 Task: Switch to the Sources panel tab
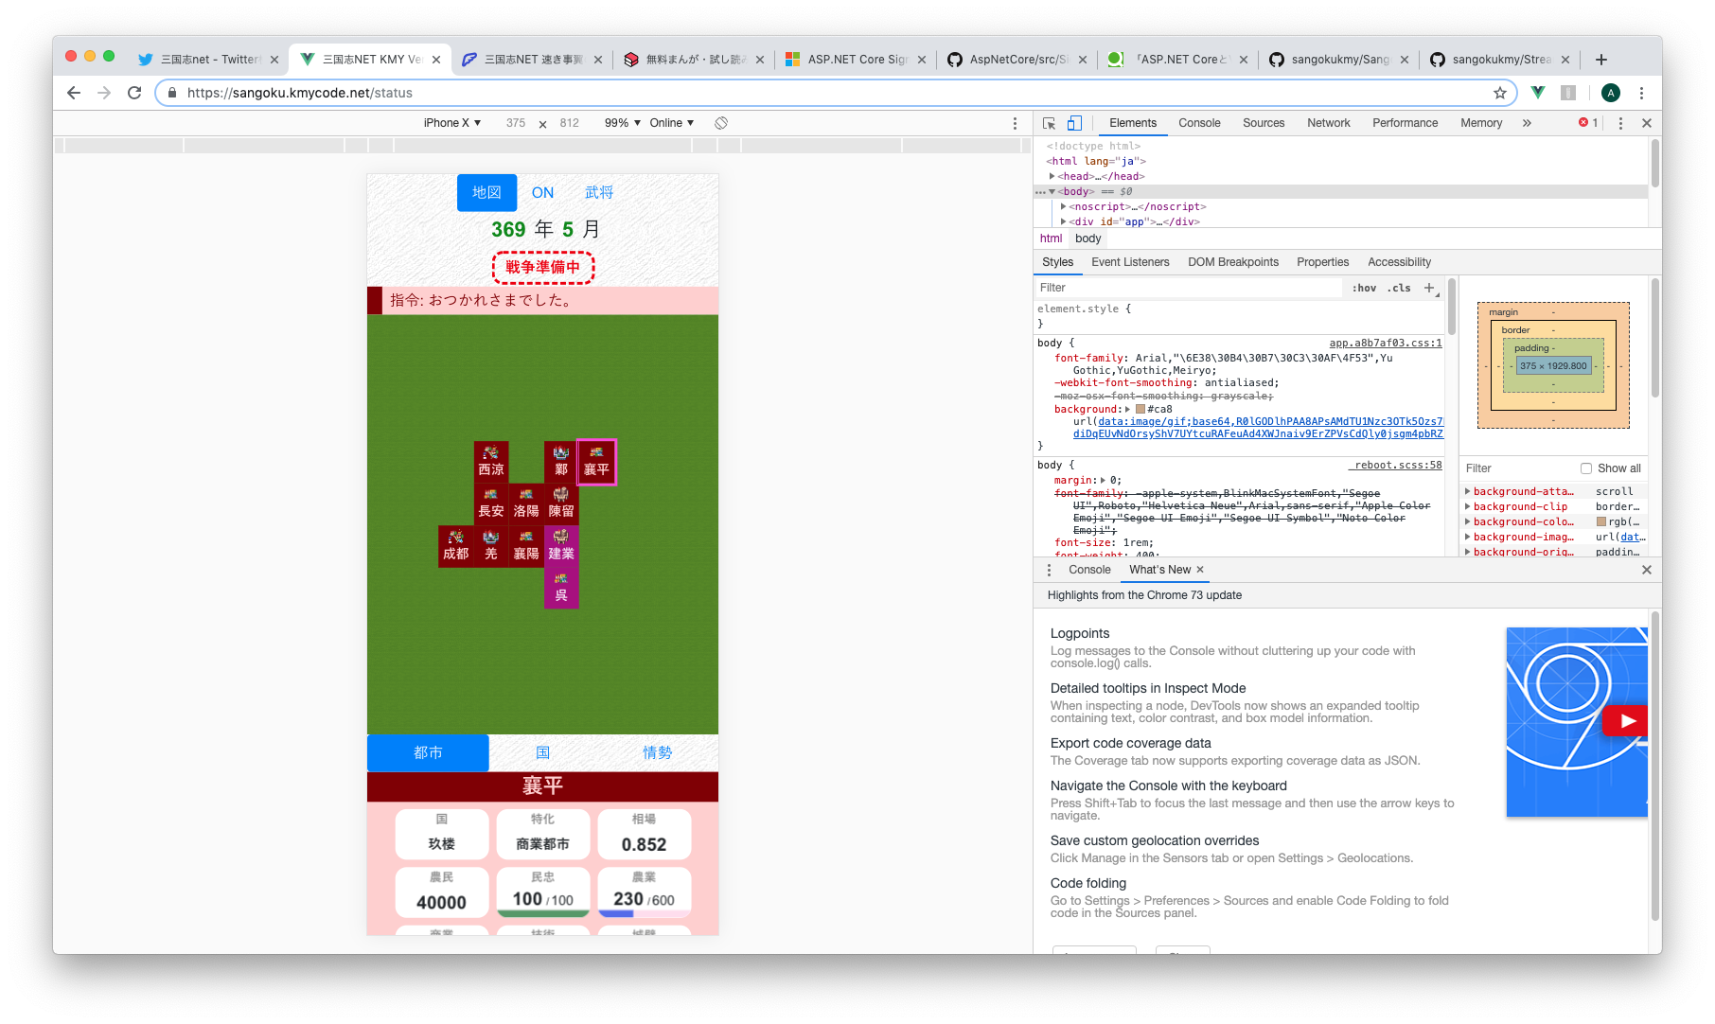1264,123
